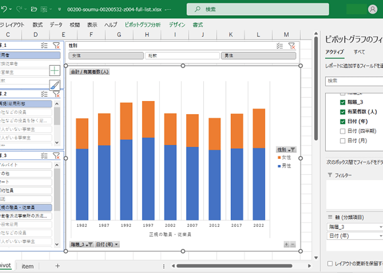Select the orange 女性 bar segment for 1997
The width and height of the screenshot is (383, 273).
(148, 120)
